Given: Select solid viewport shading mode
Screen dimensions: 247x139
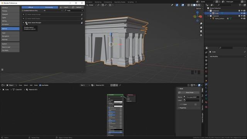Looking at the screenshot, I should click(x=194, y=5).
